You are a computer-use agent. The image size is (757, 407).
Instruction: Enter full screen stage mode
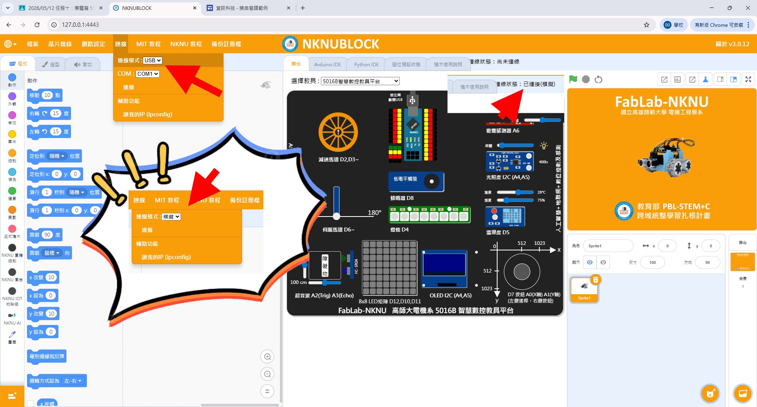748,80
